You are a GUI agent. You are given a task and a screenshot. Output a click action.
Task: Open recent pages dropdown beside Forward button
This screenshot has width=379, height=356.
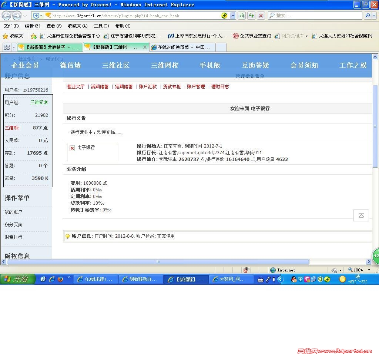[25, 16]
